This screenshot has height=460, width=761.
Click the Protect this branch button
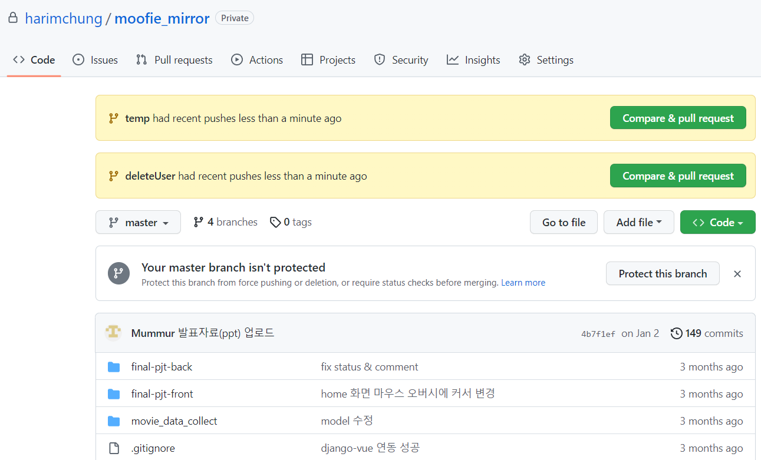(663, 273)
